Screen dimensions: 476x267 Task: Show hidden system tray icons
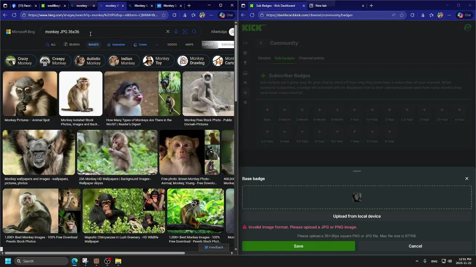(417, 261)
